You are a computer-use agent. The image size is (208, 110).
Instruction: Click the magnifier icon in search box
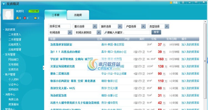click(106, 32)
